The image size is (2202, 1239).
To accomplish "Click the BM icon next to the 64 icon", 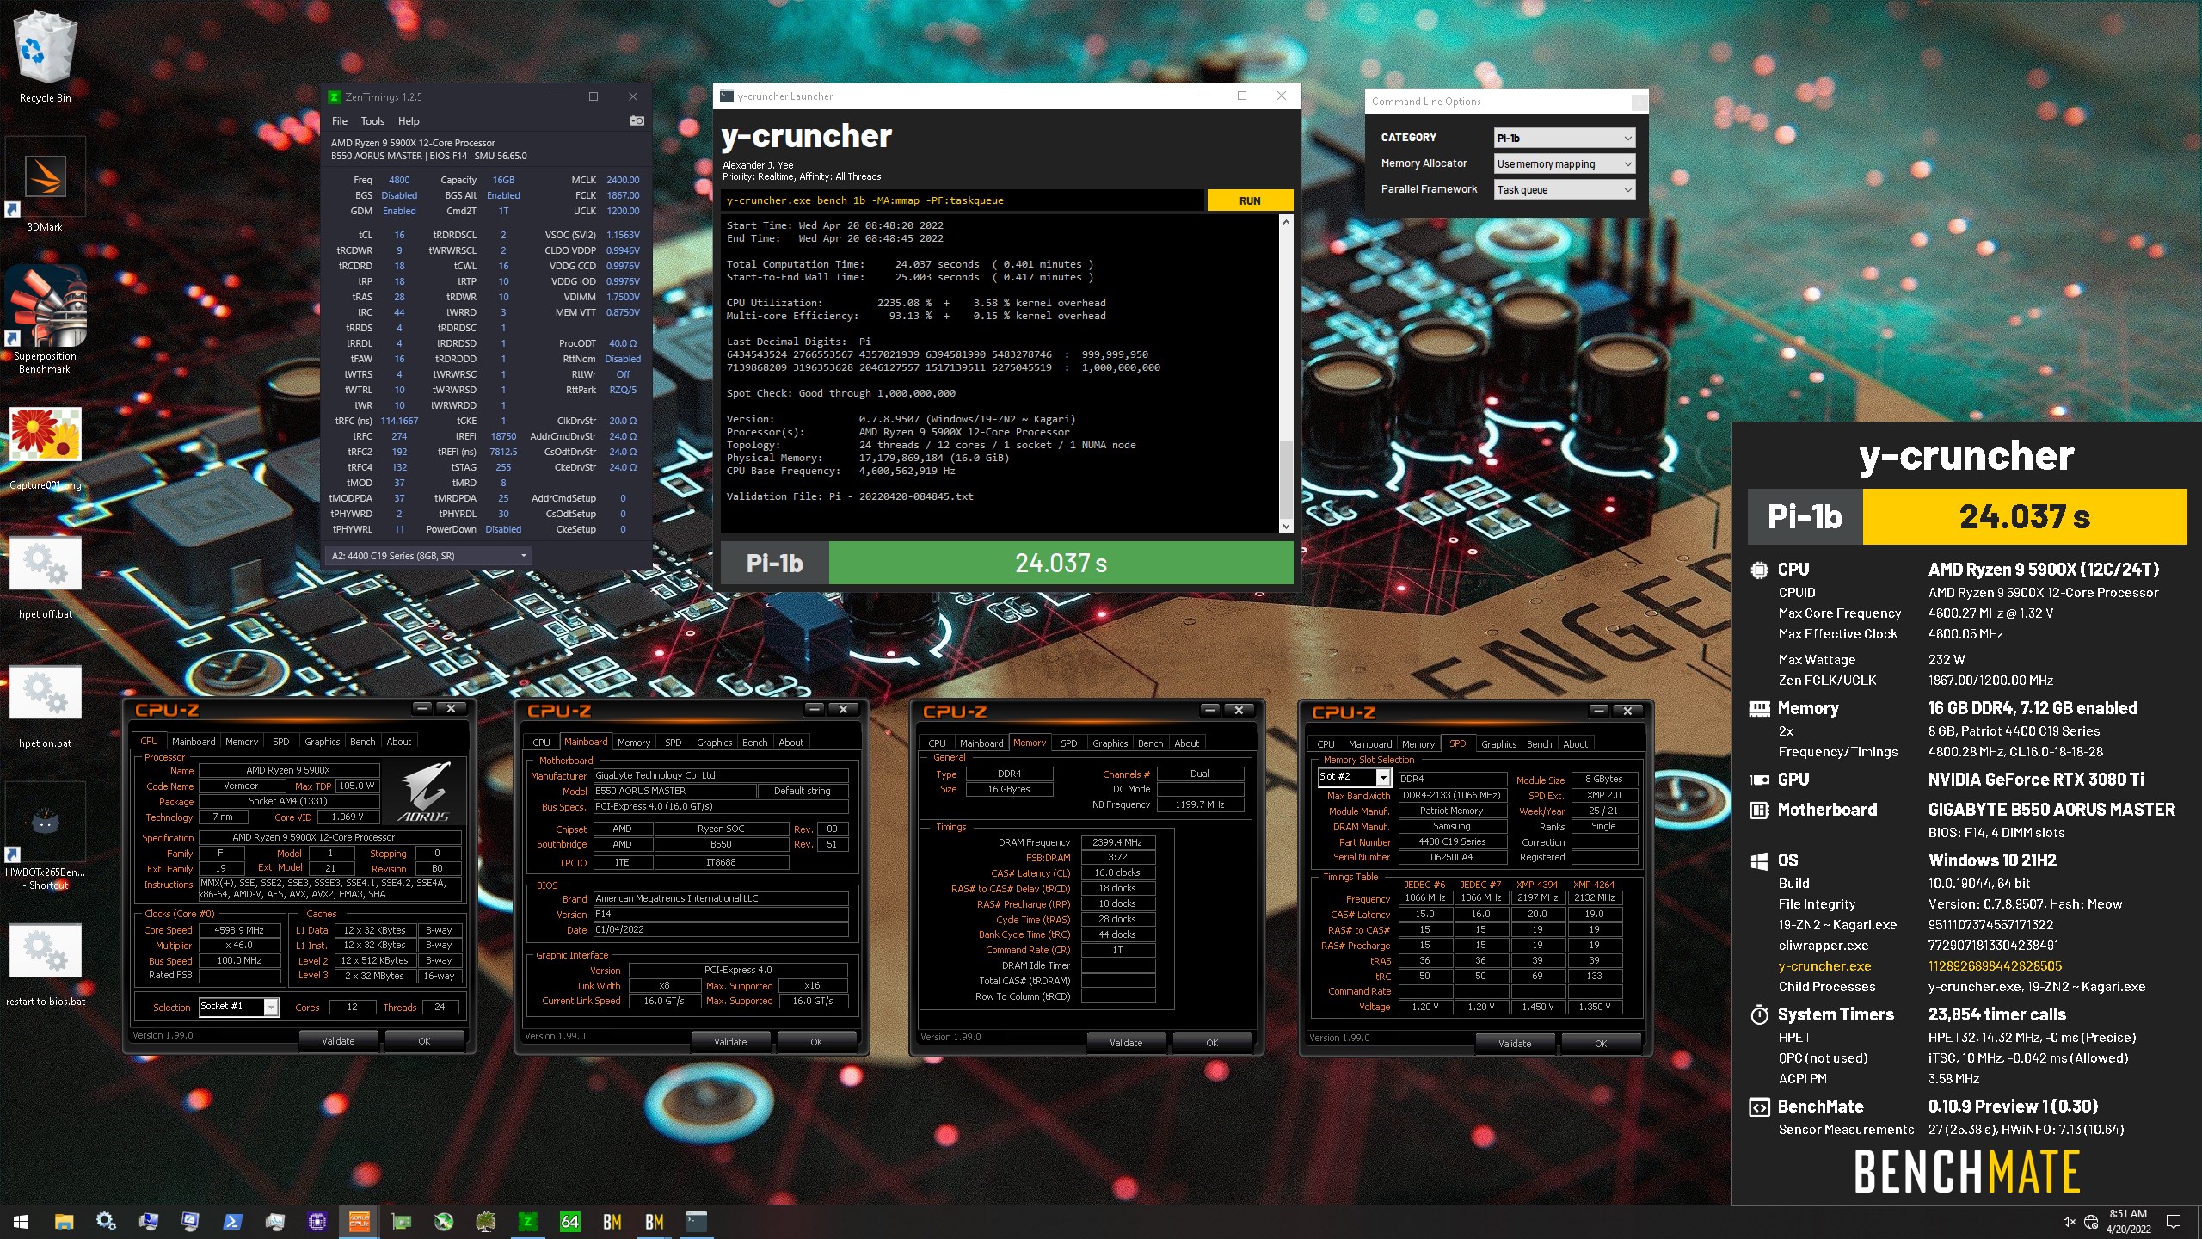I will tap(612, 1221).
